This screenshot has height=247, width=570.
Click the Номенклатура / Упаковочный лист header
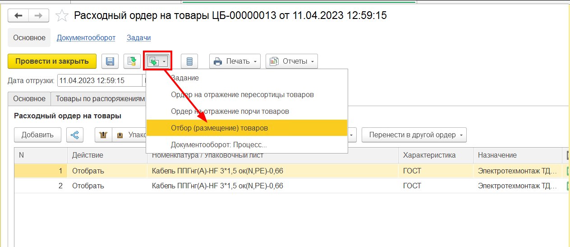coord(272,155)
